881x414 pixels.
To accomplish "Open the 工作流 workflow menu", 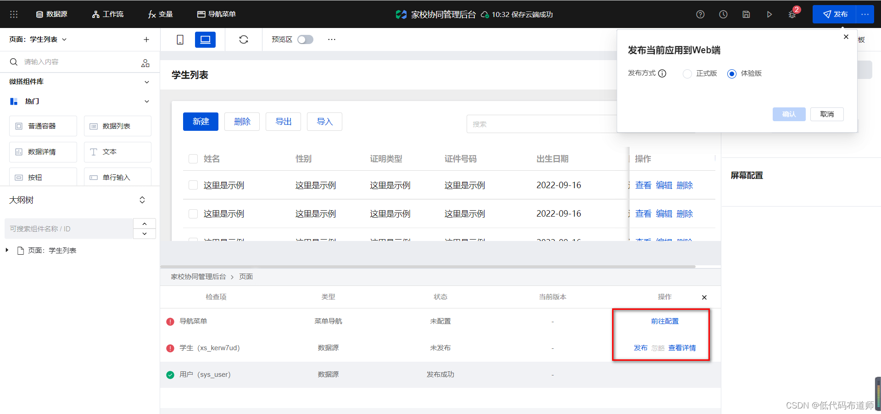I will pyautogui.click(x=107, y=14).
